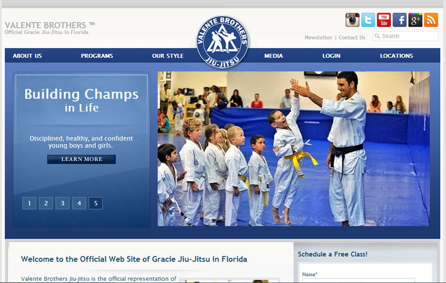Switch to slide 3 of the carousel
Screen dimensions: 446x283
click(62, 203)
